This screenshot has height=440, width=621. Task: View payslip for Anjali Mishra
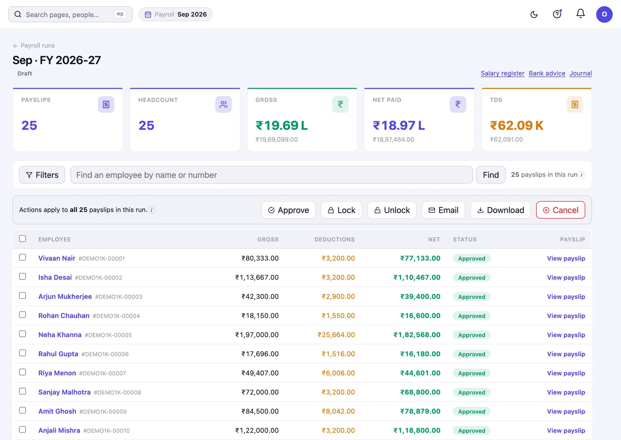566,430
